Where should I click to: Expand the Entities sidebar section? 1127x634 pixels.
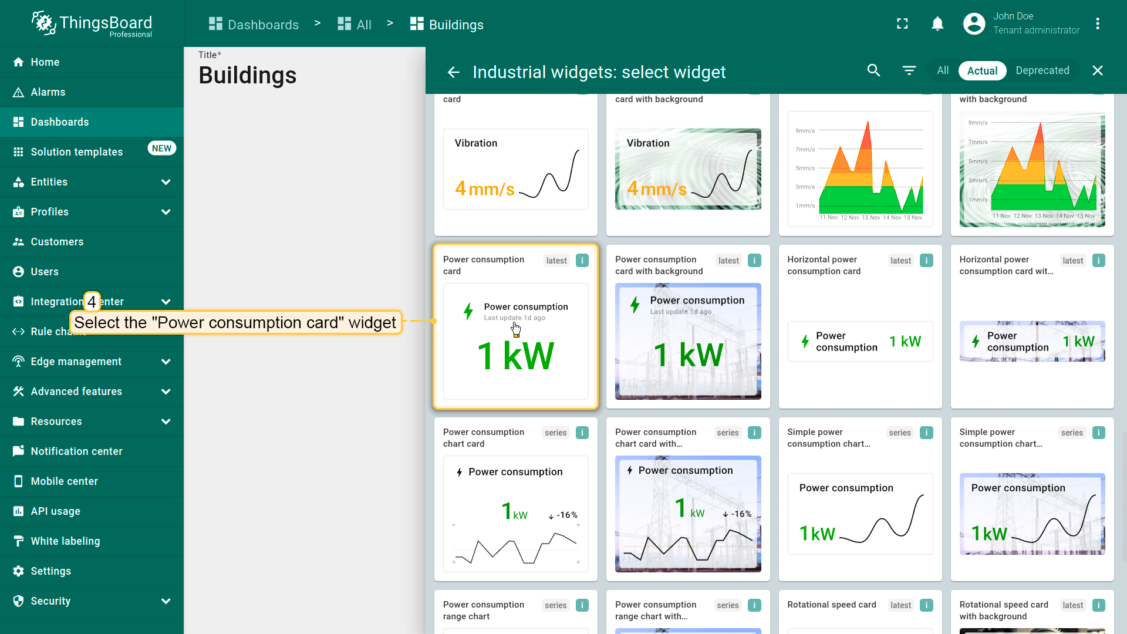tap(166, 182)
